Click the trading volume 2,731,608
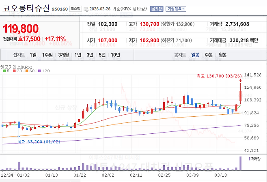The height and width of the screenshot is (182, 267). coord(237,24)
